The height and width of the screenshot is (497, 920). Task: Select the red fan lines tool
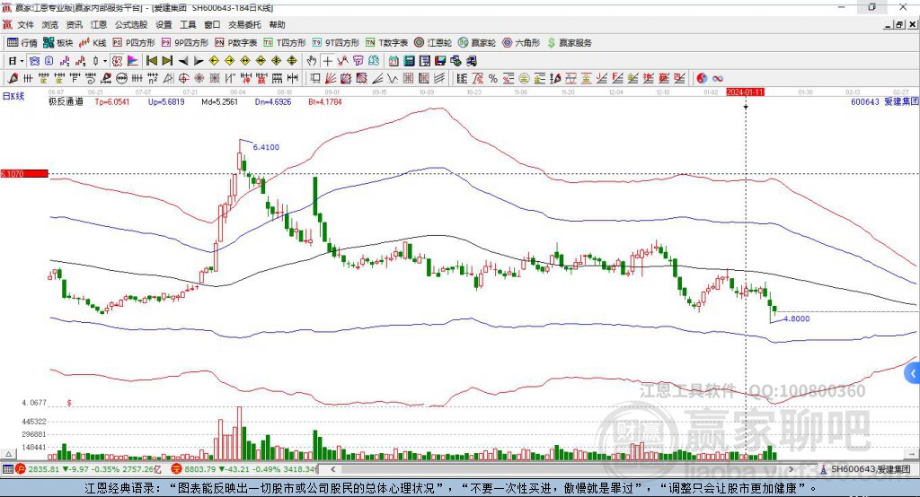[330, 79]
